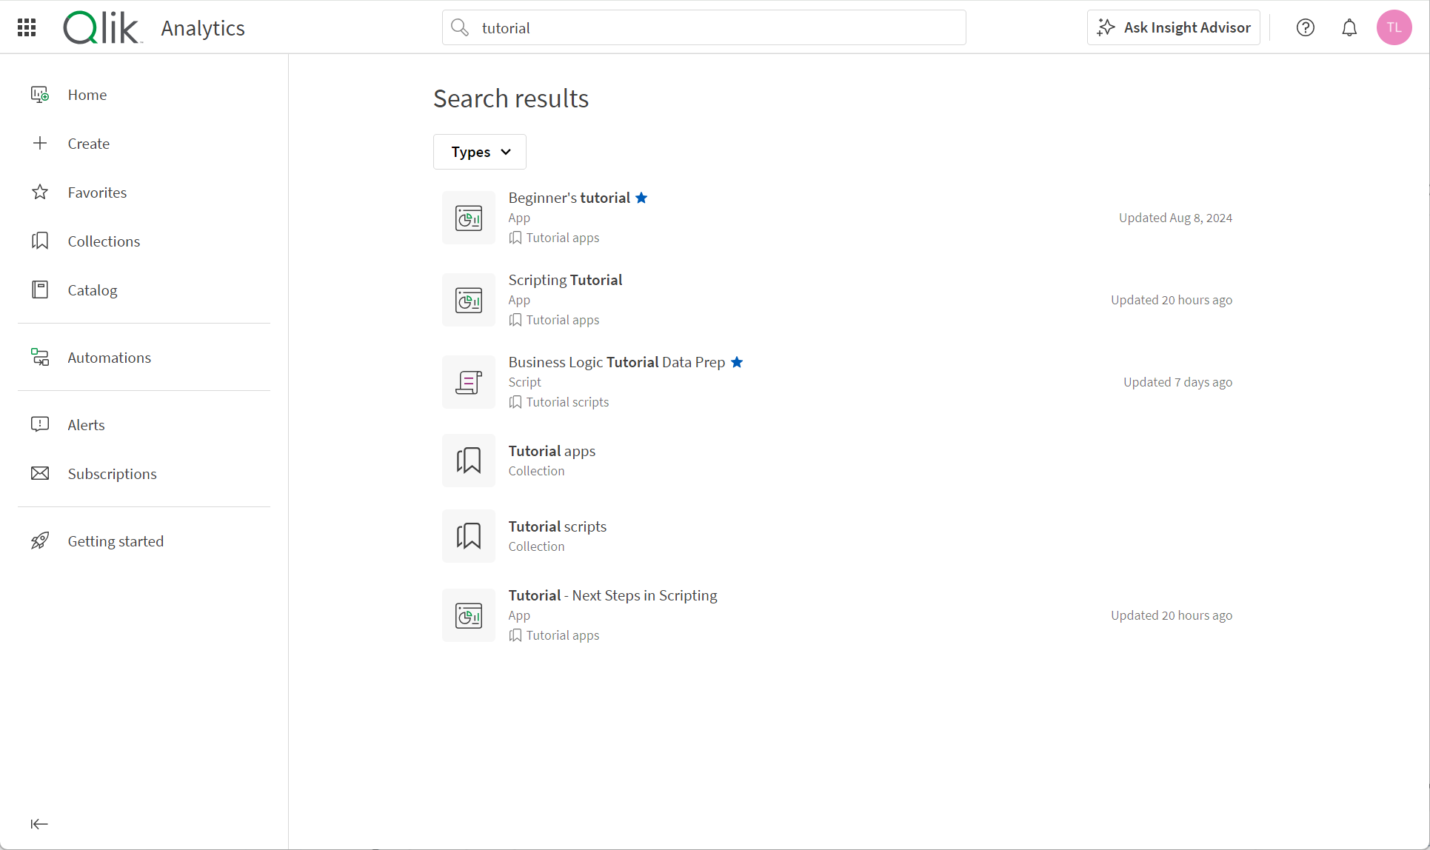Click the collapse sidebar arrow
Viewport: 1430px width, 850px height.
tap(38, 823)
